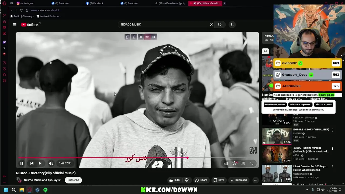
Task: Open the Windows Start menu
Action: (6, 190)
